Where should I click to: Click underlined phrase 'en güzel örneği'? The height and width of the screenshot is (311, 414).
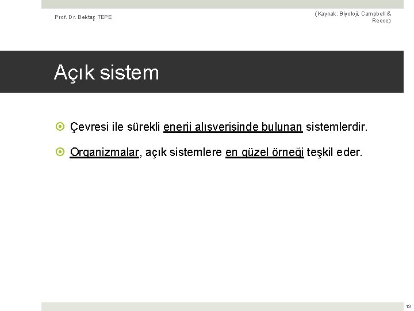[x=264, y=152]
